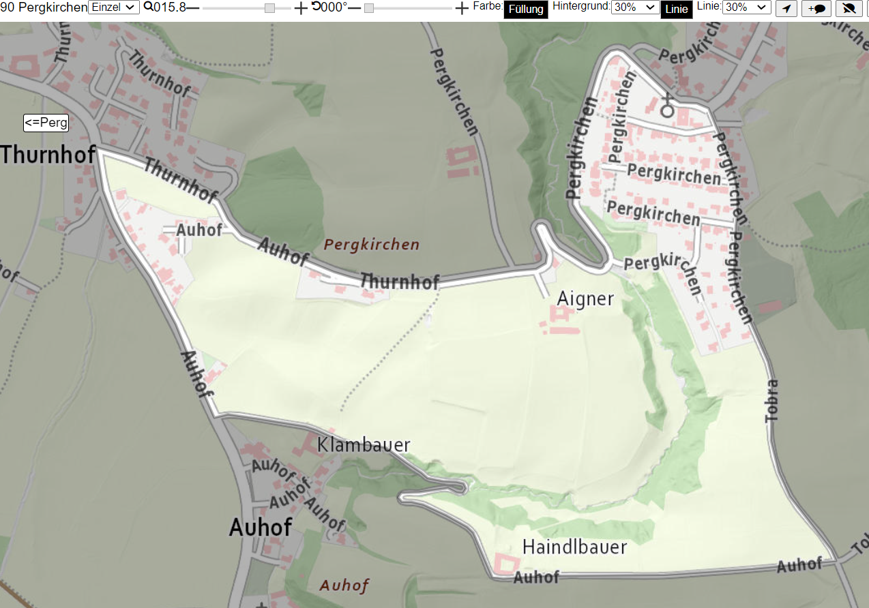Open the Hintergrund percentage dropdown
This screenshot has height=608, width=869.
635,7
